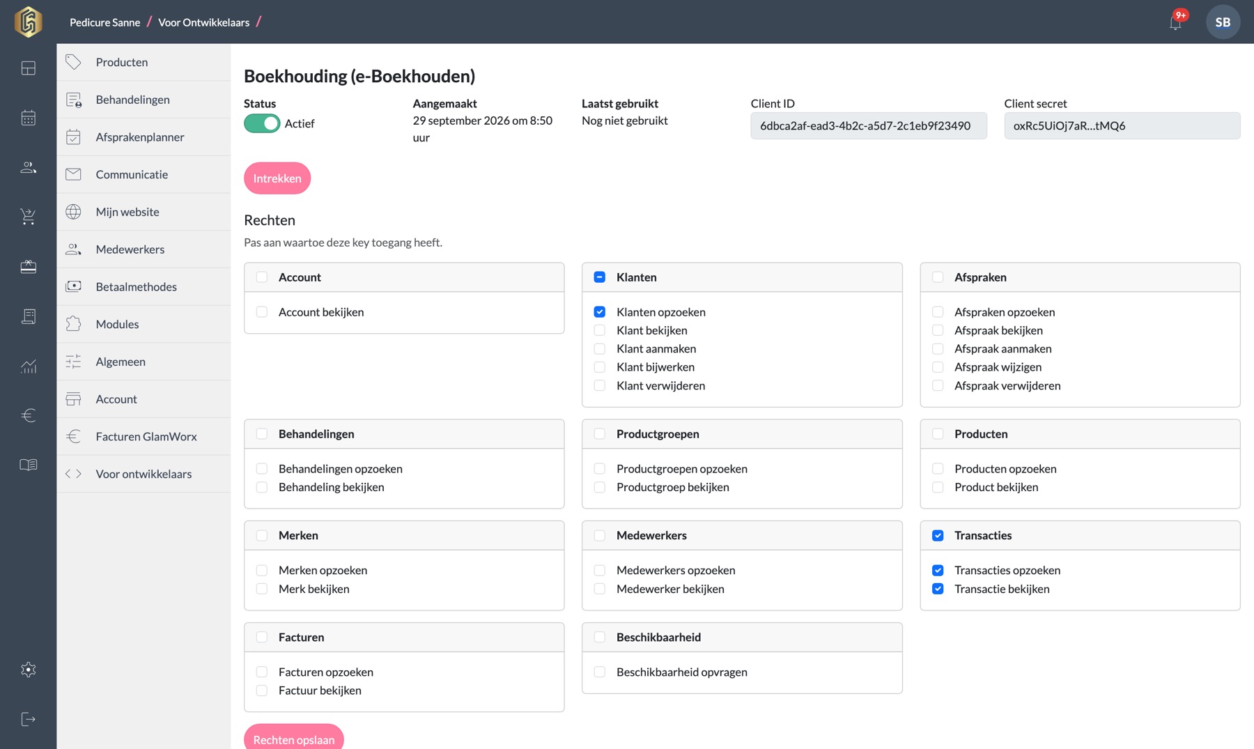Click the Client ID field
The image size is (1254, 749).
[x=868, y=126]
